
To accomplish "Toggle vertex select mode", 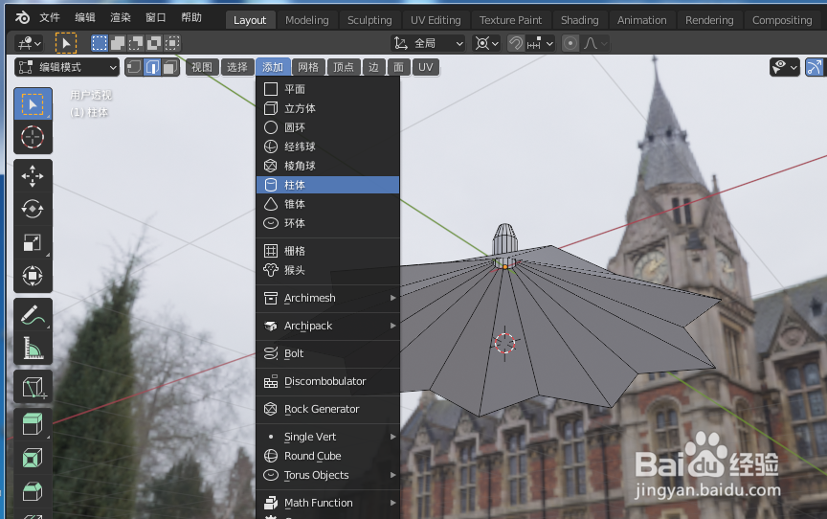I will click(134, 67).
